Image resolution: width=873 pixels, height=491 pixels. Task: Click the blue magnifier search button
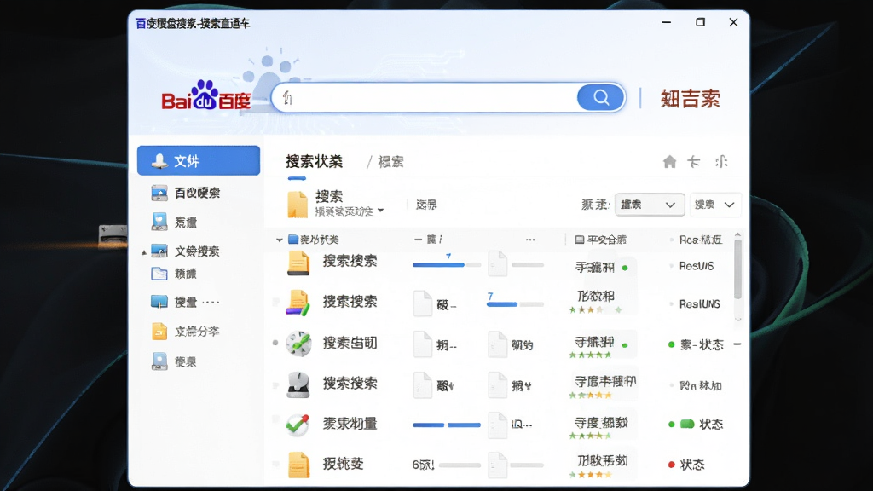tap(601, 97)
